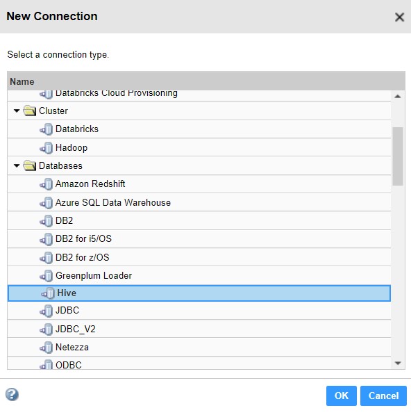Choose Hadoop connection type
This screenshot has width=411, height=415.
coord(72,147)
